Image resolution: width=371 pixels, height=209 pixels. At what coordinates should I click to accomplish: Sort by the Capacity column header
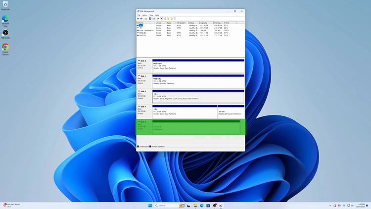(x=206, y=23)
